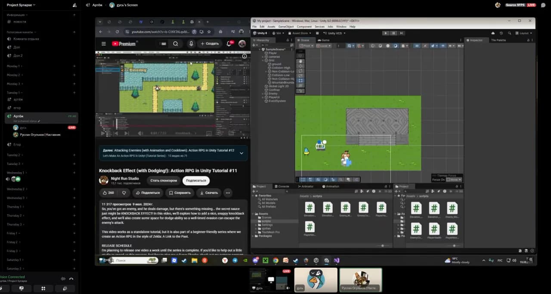This screenshot has height=294, width=551.
Task: Open Unity search magnifier in top toolbar
Action: click(x=510, y=33)
